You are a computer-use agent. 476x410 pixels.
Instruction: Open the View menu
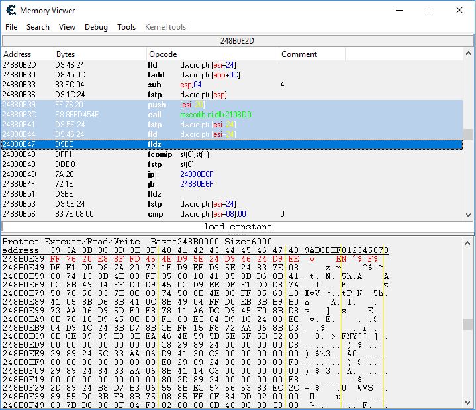point(67,27)
